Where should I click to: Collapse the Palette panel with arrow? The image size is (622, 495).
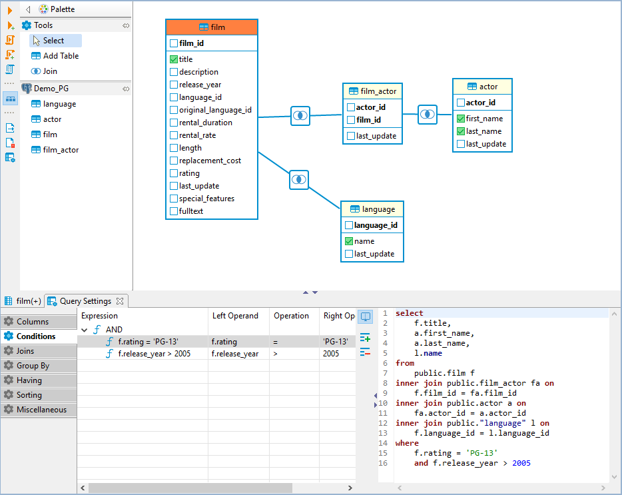pos(29,9)
